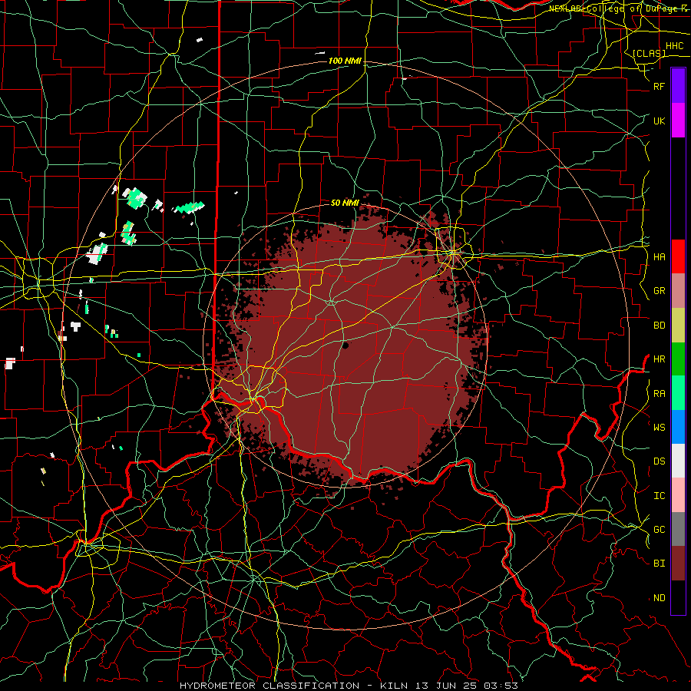Select the BI dark red legend swatch
The width and height of the screenshot is (691, 691).
coord(678,564)
